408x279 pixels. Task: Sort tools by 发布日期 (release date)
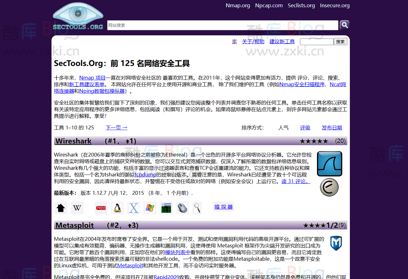[x=332, y=128]
